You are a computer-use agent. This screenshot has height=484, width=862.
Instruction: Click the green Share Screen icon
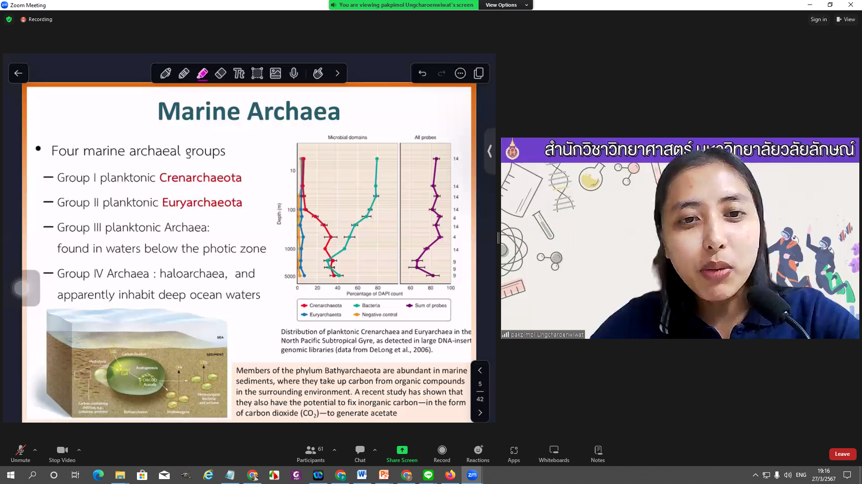(x=402, y=450)
